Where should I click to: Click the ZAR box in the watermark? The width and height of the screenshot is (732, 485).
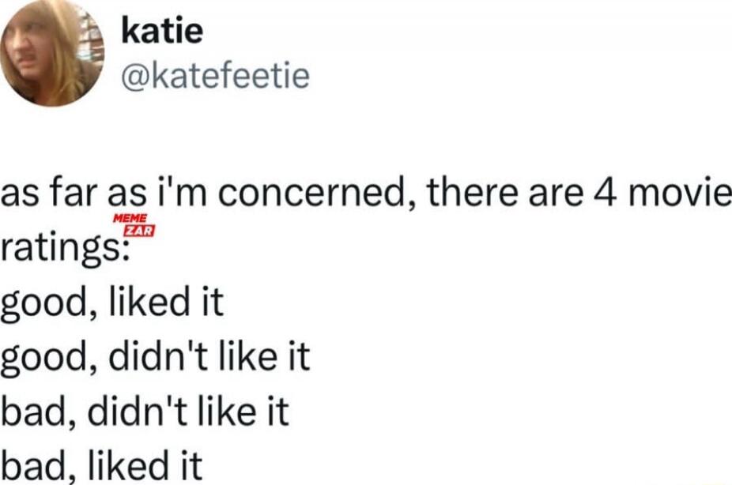pyautogui.click(x=138, y=231)
